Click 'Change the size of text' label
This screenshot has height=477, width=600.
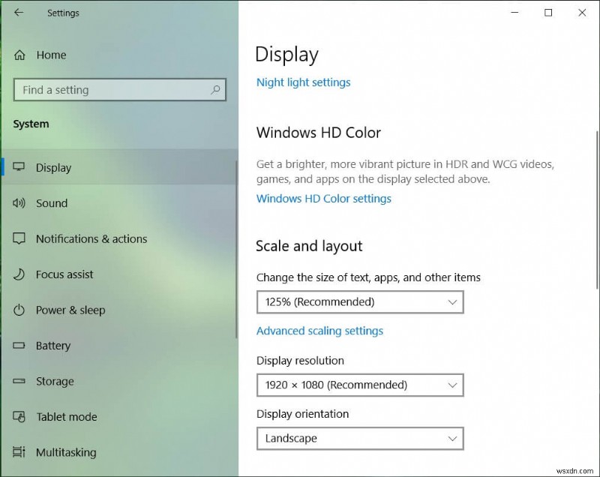tap(368, 277)
